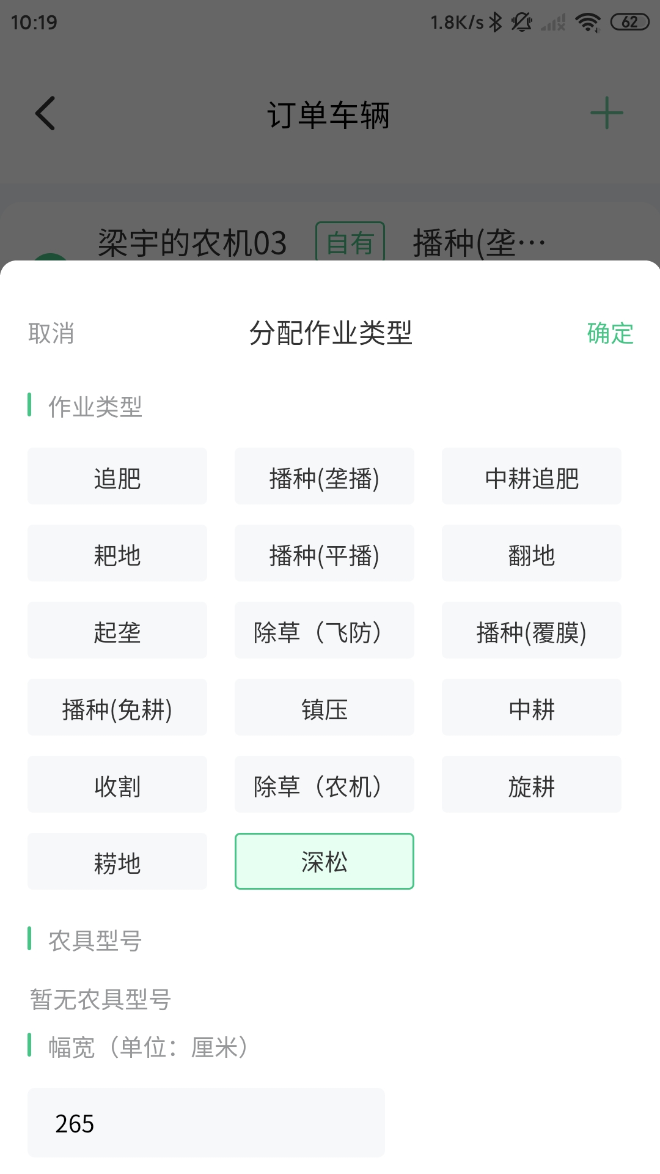Pick the 翻地 work type
660x1174 pixels.
(x=532, y=553)
